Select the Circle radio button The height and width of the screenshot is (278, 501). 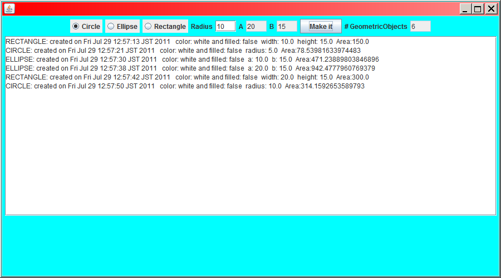pyautogui.click(x=76, y=26)
